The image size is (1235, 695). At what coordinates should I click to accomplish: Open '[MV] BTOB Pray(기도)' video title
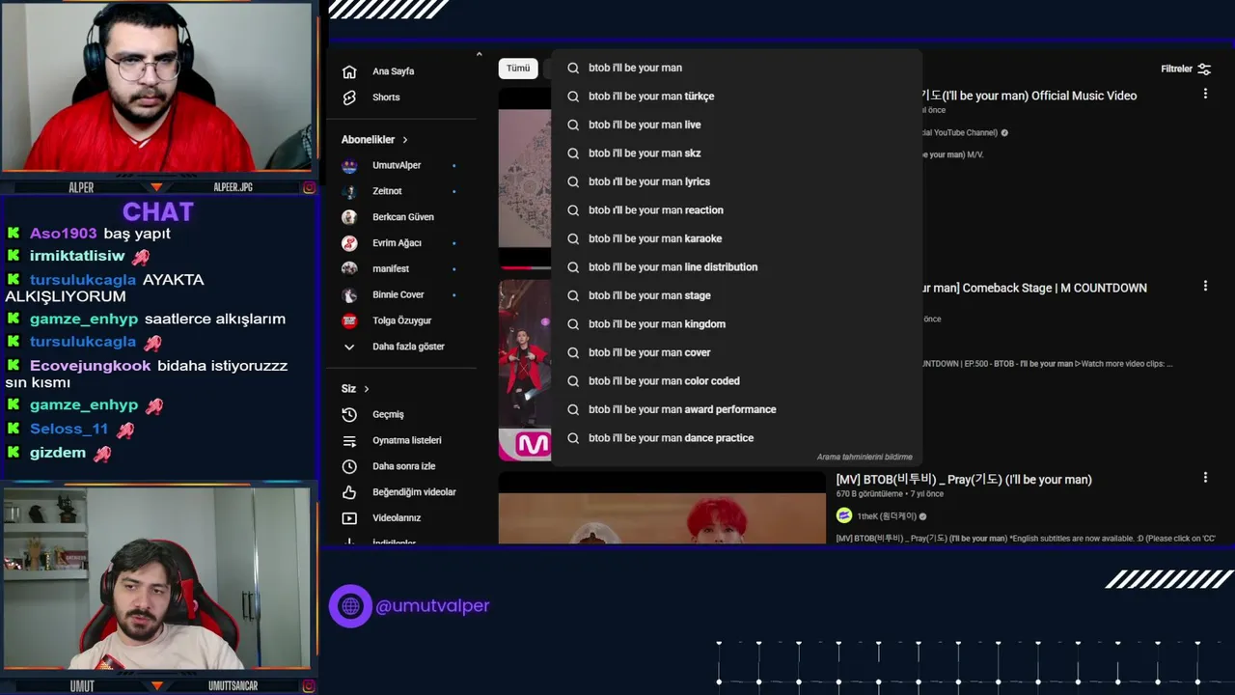click(964, 480)
